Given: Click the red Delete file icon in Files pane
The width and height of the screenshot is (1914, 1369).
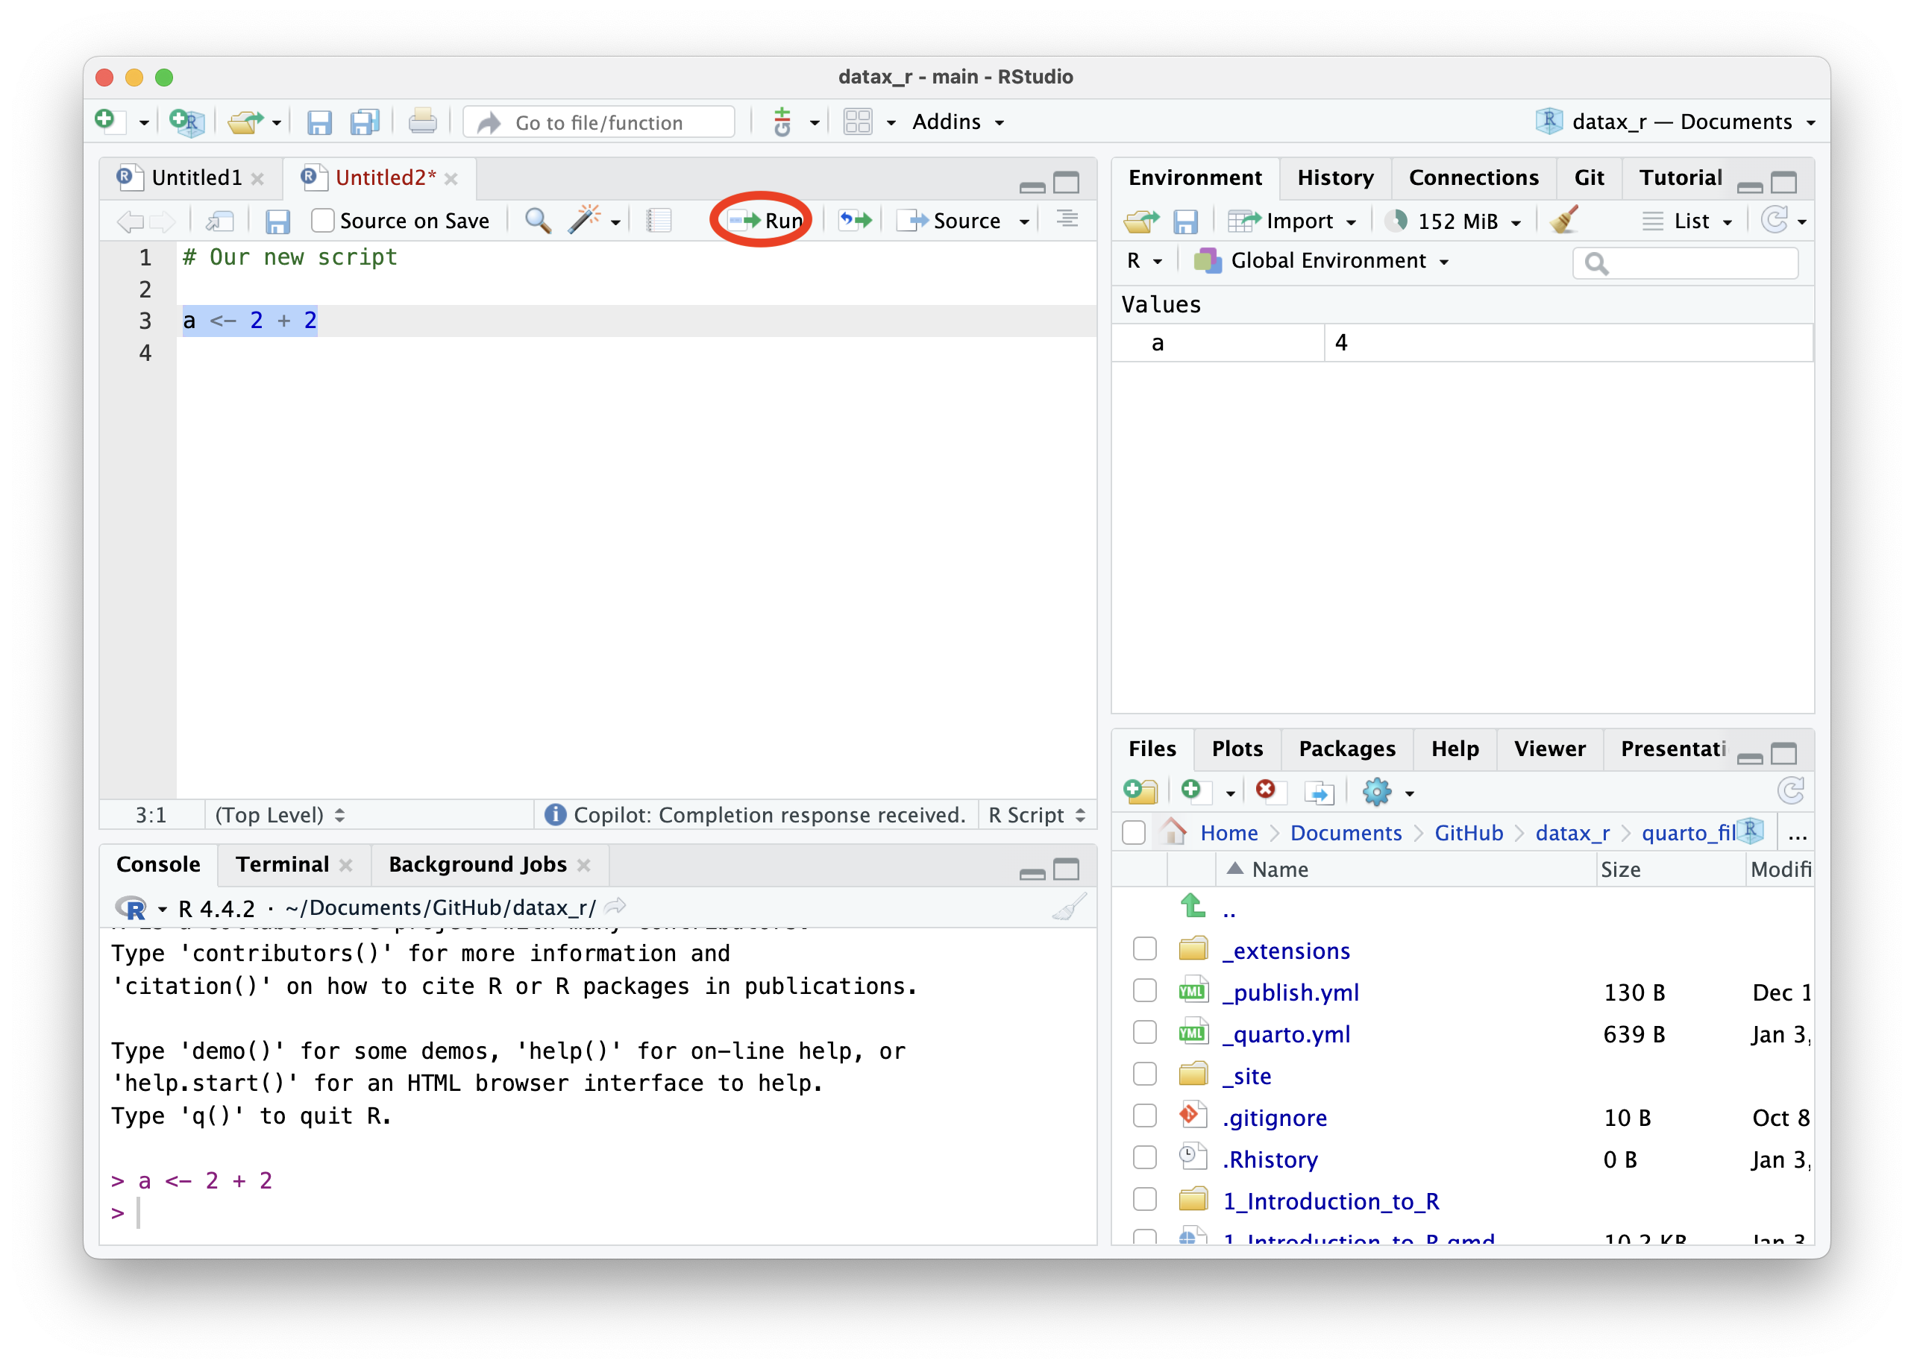Looking at the screenshot, I should (x=1265, y=790).
